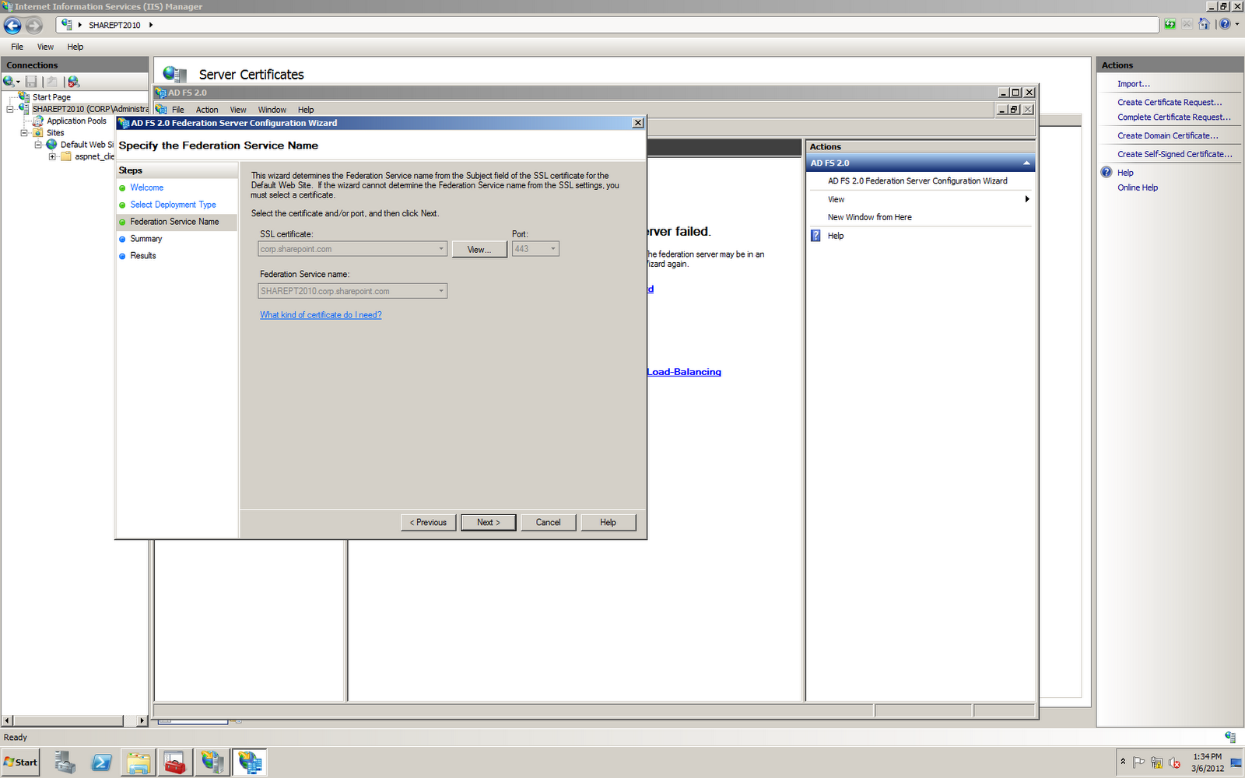Select the Application Pools node
1245x778 pixels.
coord(75,121)
